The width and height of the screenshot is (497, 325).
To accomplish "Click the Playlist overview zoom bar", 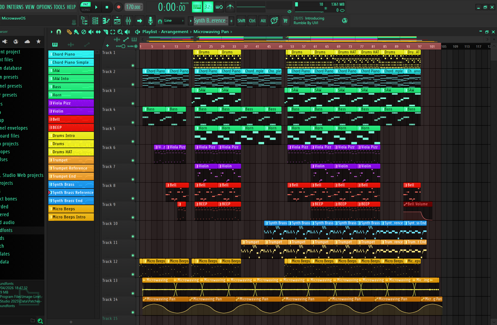I will [x=315, y=39].
